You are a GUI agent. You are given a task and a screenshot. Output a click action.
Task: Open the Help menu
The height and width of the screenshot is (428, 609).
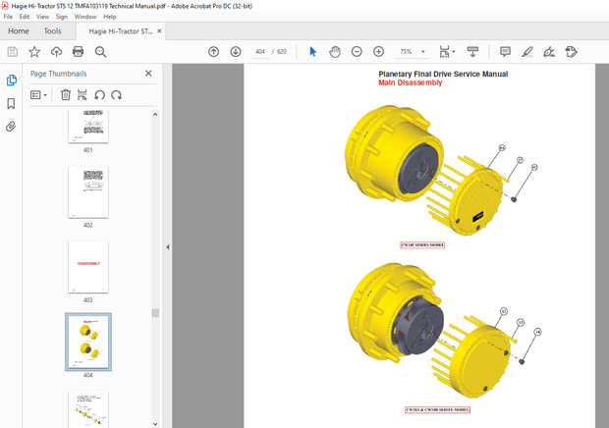(x=110, y=17)
